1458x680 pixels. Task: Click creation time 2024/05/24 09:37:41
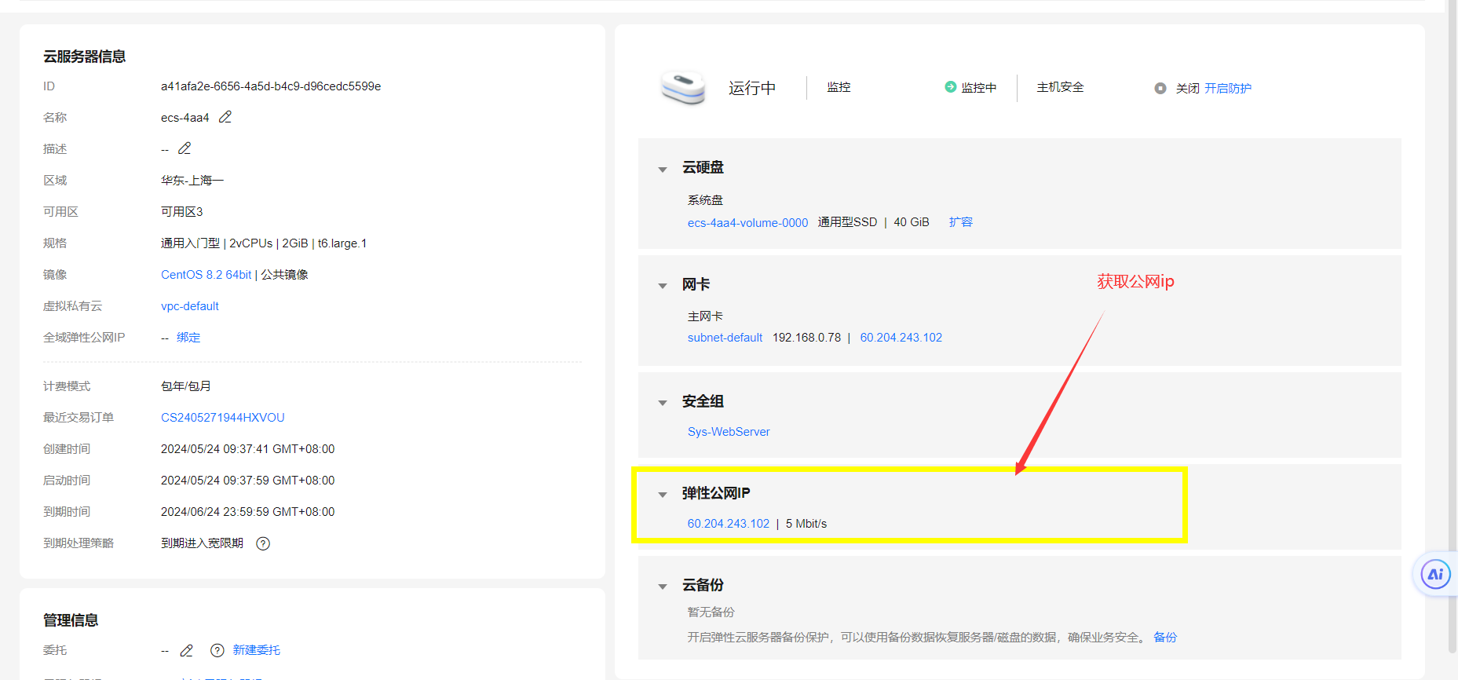click(x=248, y=449)
